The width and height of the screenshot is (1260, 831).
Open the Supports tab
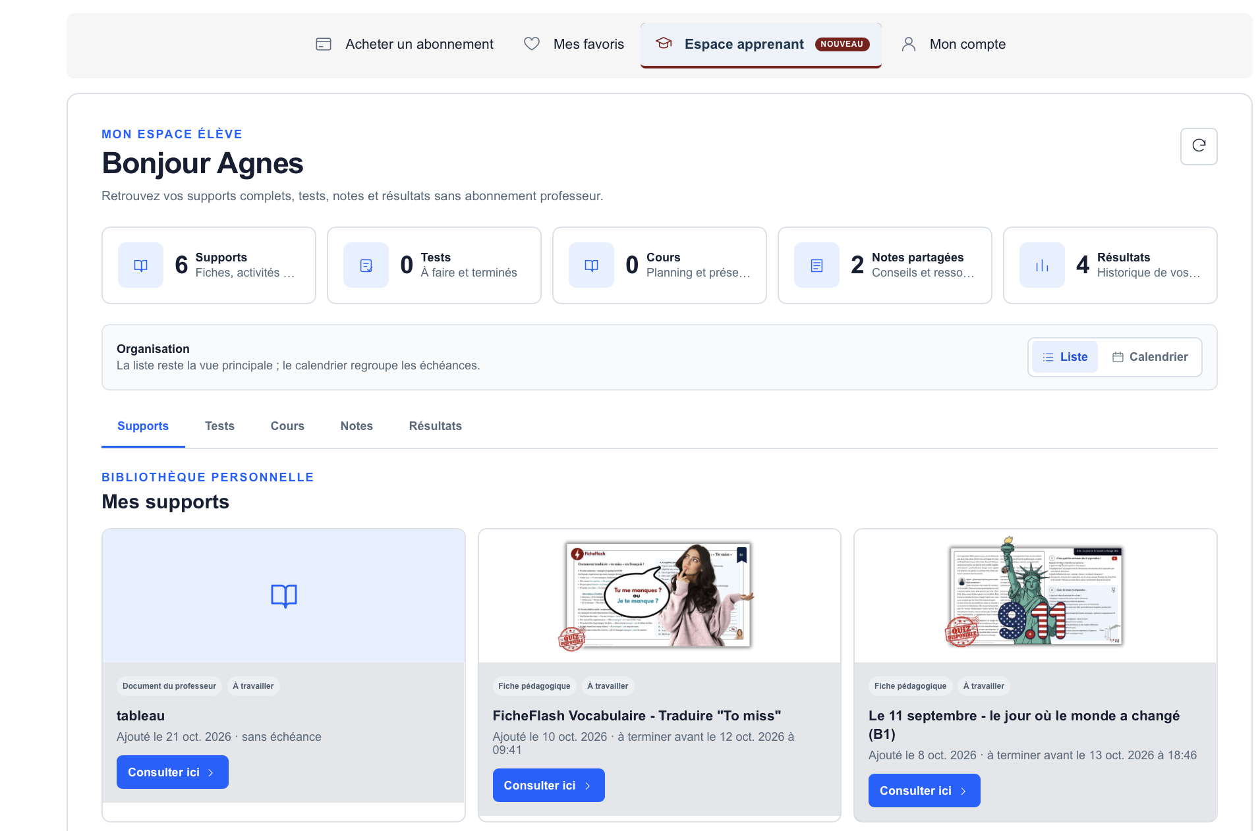143,426
